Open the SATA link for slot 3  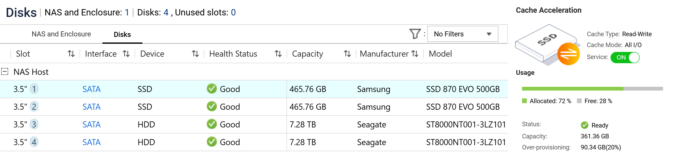click(91, 124)
